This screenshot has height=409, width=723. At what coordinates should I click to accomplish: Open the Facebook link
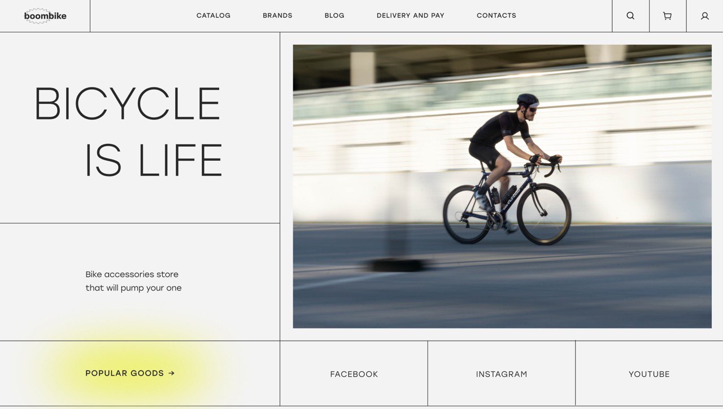tap(354, 374)
